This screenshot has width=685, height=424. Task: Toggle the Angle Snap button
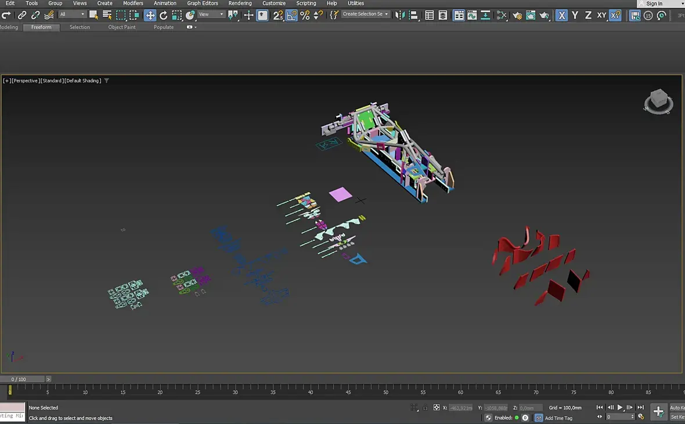[291, 15]
